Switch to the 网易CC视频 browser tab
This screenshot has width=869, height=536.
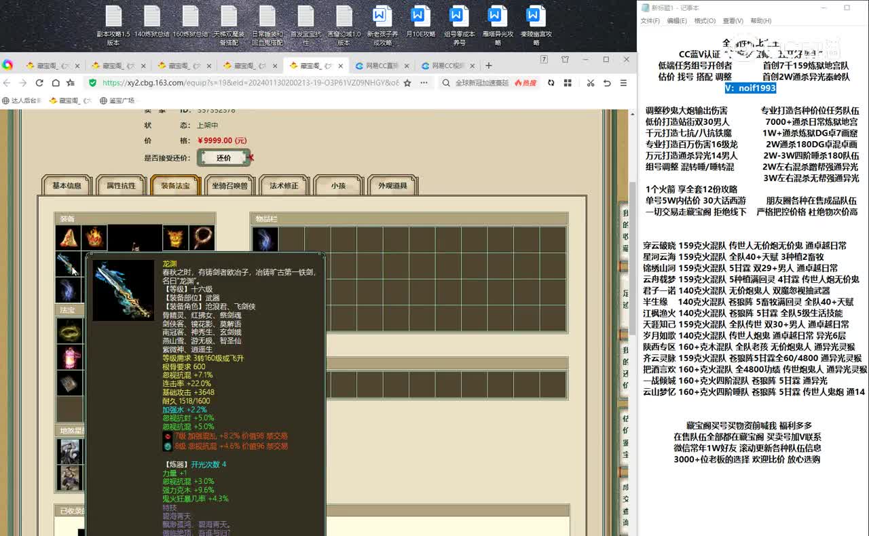click(447, 66)
